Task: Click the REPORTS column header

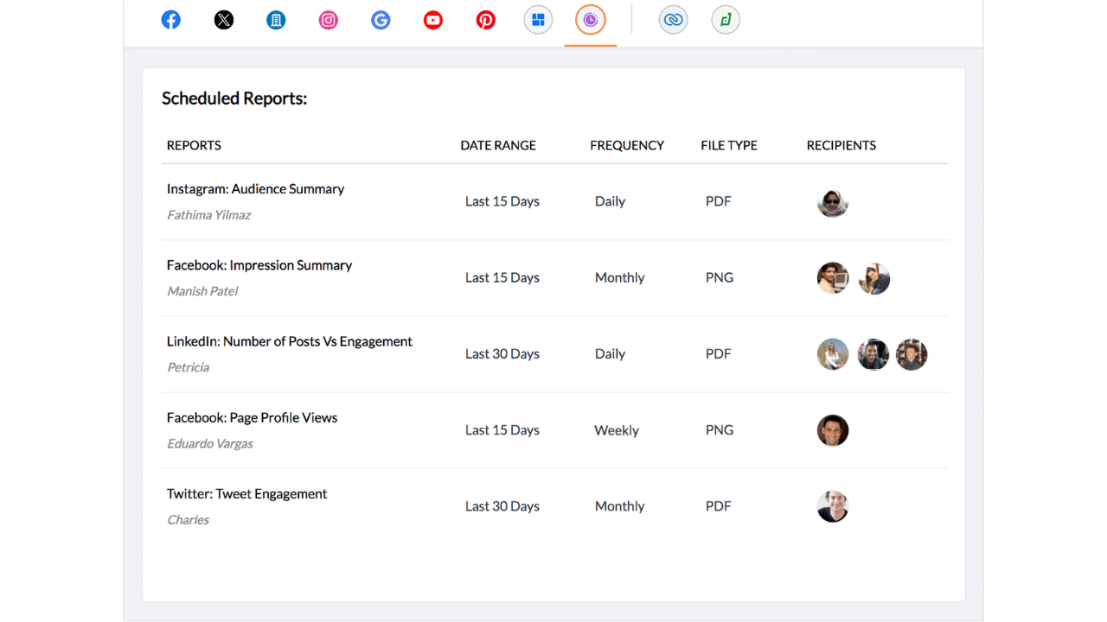Action: click(194, 145)
